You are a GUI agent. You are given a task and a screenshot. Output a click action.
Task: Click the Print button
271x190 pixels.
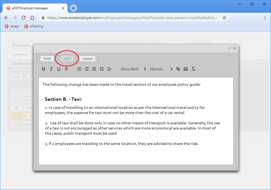pos(47,59)
